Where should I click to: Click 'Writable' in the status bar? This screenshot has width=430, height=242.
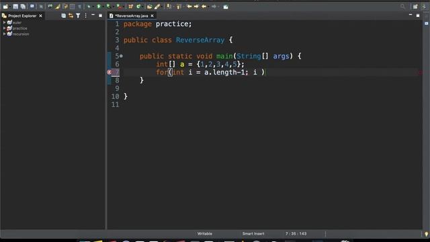pos(204,234)
